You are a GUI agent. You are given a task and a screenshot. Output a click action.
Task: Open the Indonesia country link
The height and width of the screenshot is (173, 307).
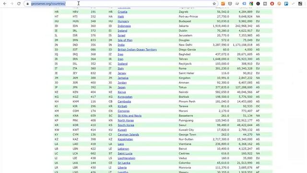124,26
